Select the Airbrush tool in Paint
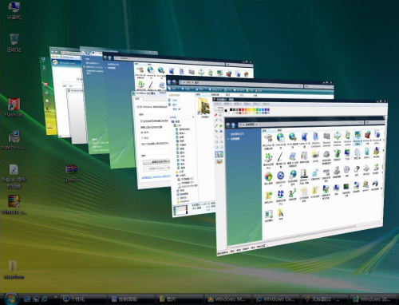The image size is (399, 305). [x=216, y=131]
